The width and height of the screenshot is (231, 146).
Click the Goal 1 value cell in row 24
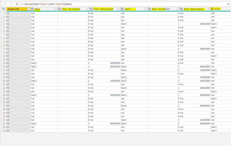pos(44,95)
